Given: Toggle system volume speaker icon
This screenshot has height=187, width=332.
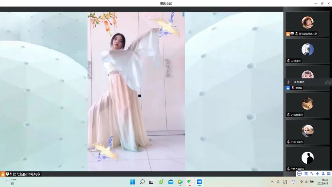Looking at the screenshot, I should (x=306, y=182).
